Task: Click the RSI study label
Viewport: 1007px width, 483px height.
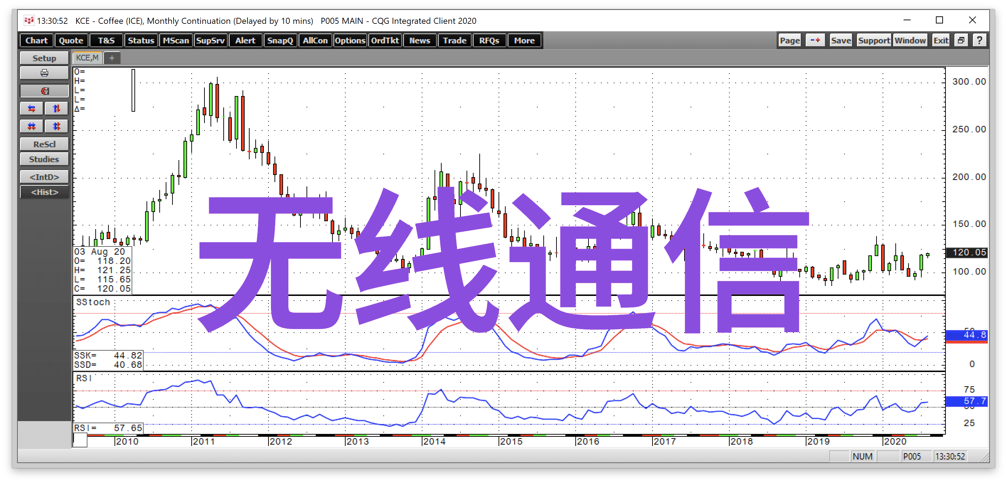Action: (x=84, y=378)
